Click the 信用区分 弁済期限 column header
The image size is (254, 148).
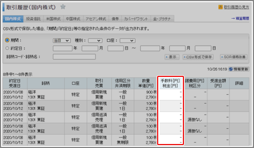coord(123,83)
